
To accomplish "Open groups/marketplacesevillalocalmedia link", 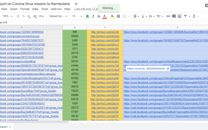I will pos(28,74).
